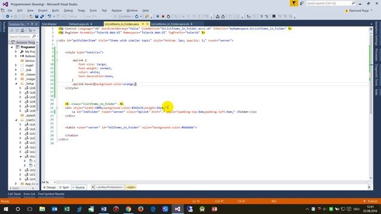Click the Navigate Backward icon

(8, 17)
